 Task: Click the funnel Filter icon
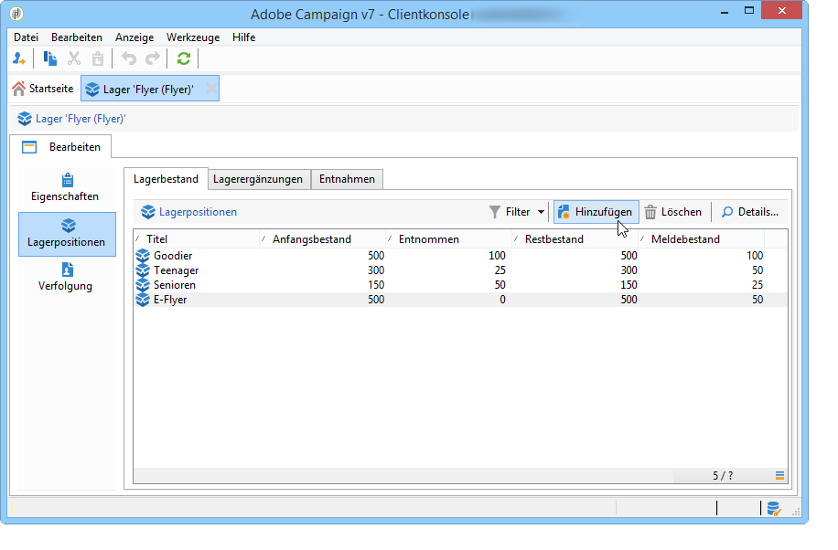(495, 212)
